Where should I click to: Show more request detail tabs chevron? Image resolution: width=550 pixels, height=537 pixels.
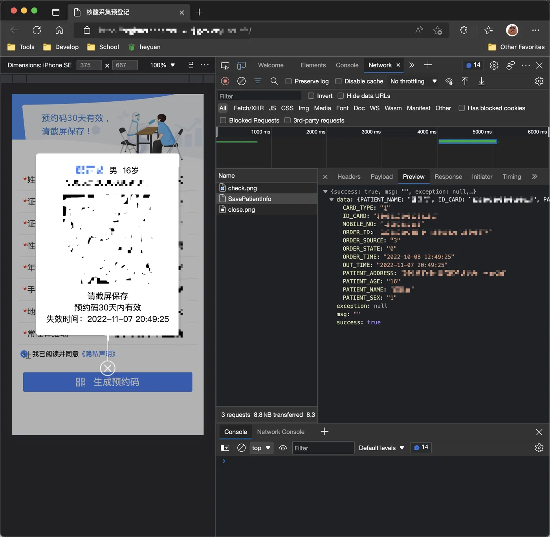pyautogui.click(x=535, y=176)
